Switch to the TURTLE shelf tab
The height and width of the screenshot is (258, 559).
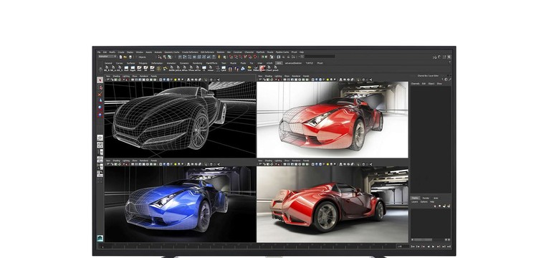(x=309, y=63)
